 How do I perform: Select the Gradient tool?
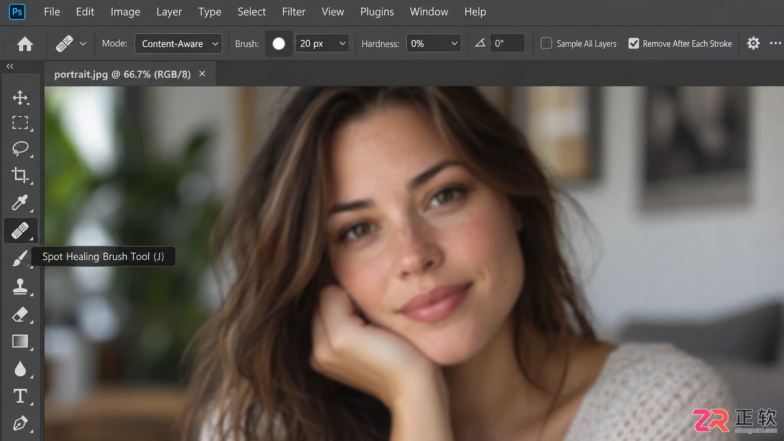(x=20, y=341)
